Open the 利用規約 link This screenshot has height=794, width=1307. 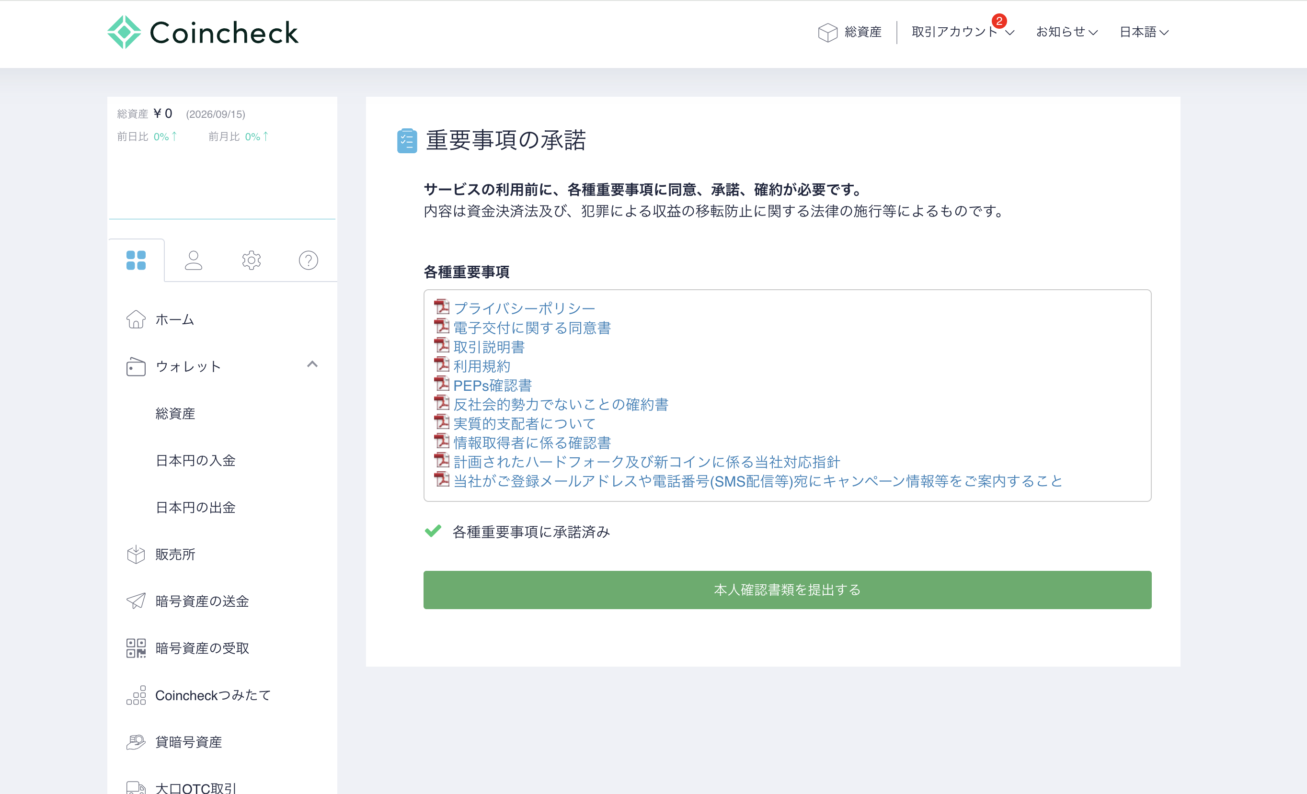tap(482, 366)
